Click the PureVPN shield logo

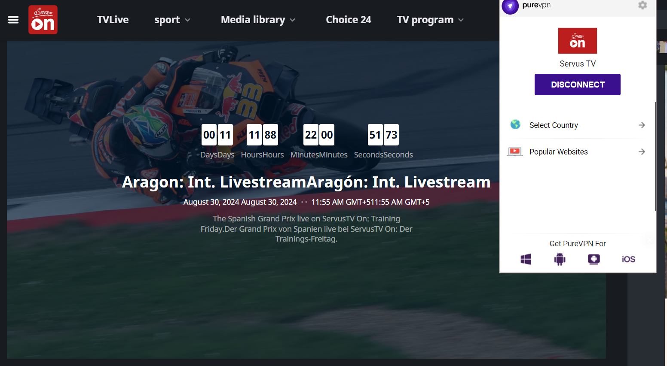(510, 6)
